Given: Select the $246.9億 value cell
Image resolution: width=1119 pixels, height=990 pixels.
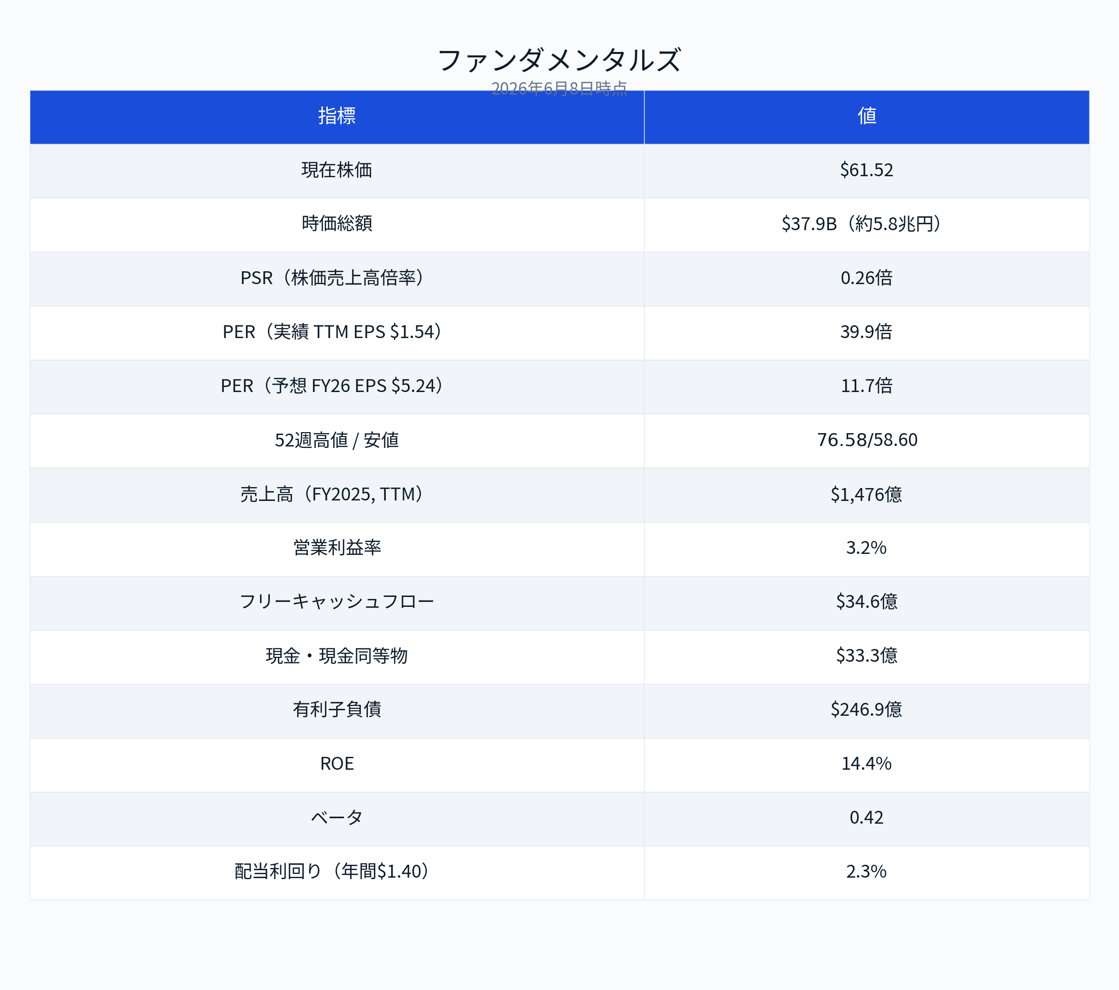Looking at the screenshot, I should click(x=866, y=711).
